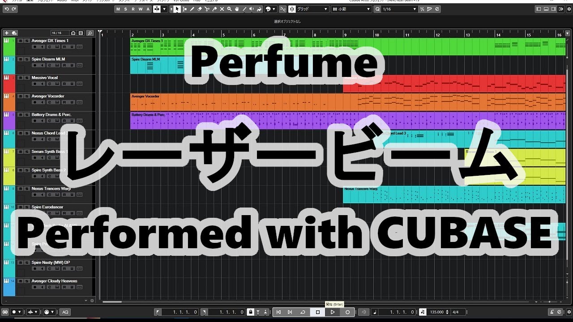The width and height of the screenshot is (573, 322).
Task: Toggle global Read automation R button in toolbar
Action: (x=133, y=9)
